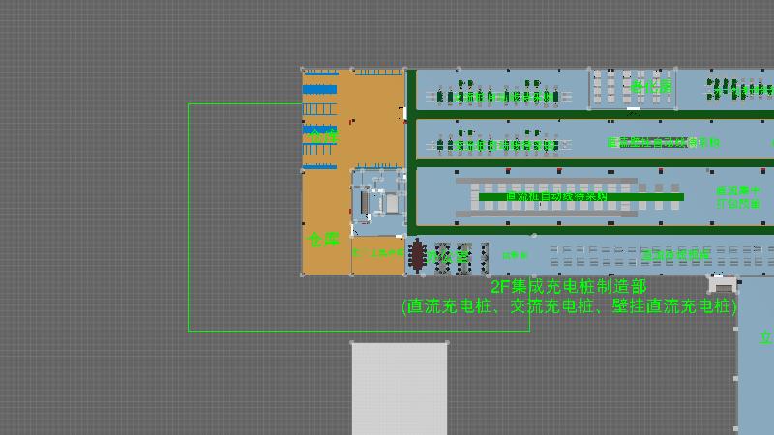Select the 直流集中打包房间 area
The width and height of the screenshot is (774, 435).
(737, 197)
